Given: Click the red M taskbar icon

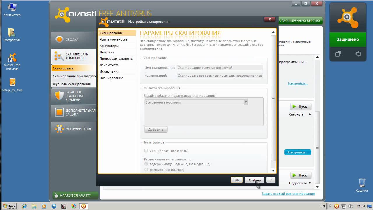Looking at the screenshot, I should [64, 206].
